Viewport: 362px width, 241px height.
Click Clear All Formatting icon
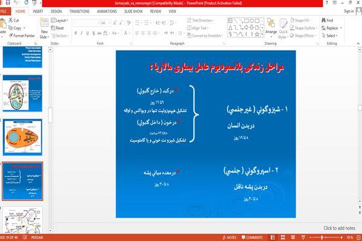point(129,23)
